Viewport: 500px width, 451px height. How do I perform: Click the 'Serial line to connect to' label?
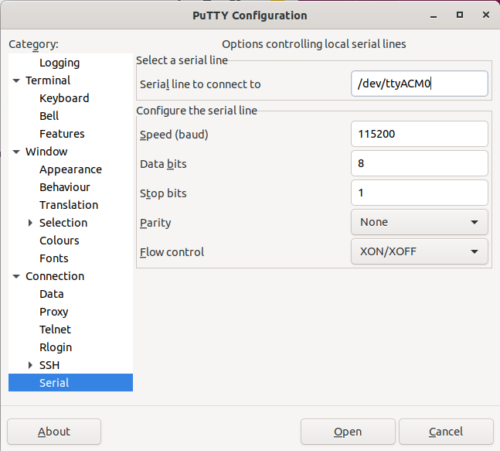[200, 84]
